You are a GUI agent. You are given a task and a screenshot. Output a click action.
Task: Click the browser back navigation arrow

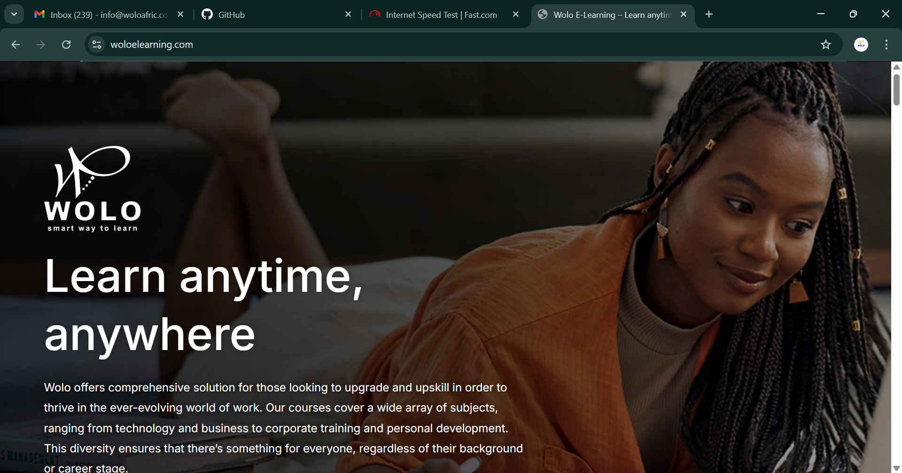[16, 45]
